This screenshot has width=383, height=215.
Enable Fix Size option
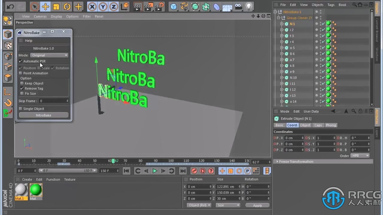tap(22, 93)
